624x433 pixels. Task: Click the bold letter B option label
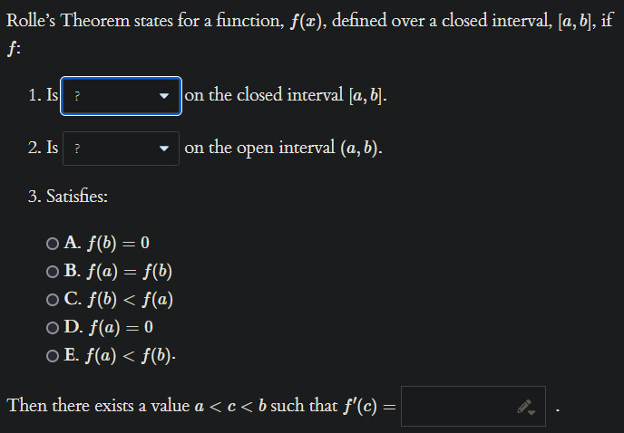point(72,271)
